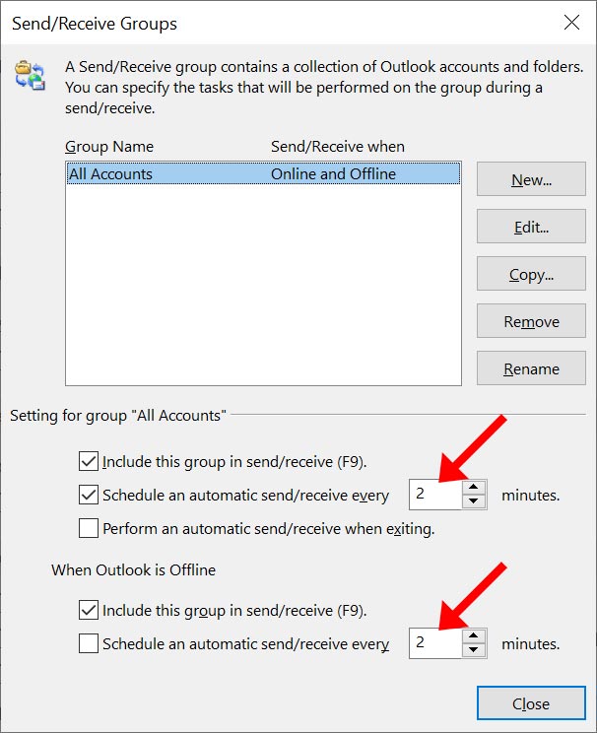Decrease offline send/receive interval with down arrow
This screenshot has height=733, width=597.
[474, 650]
